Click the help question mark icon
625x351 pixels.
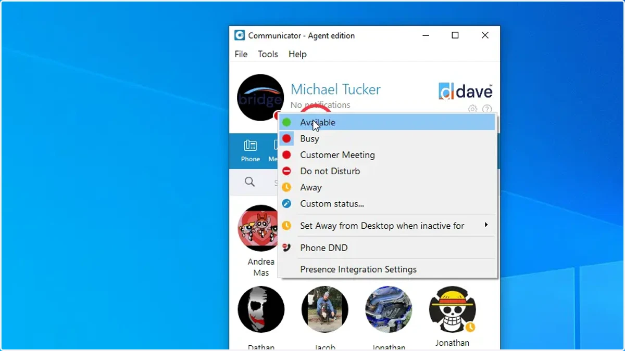click(x=487, y=109)
